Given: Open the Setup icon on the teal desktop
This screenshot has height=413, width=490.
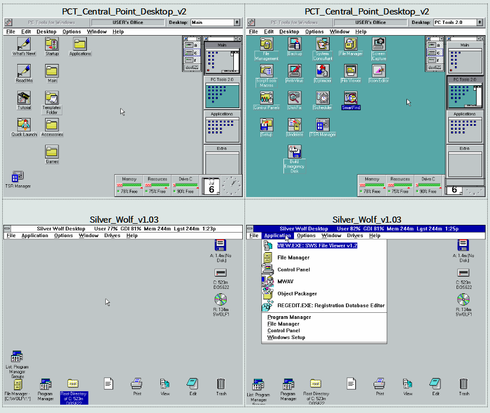Looking at the screenshot, I should pos(266,127).
